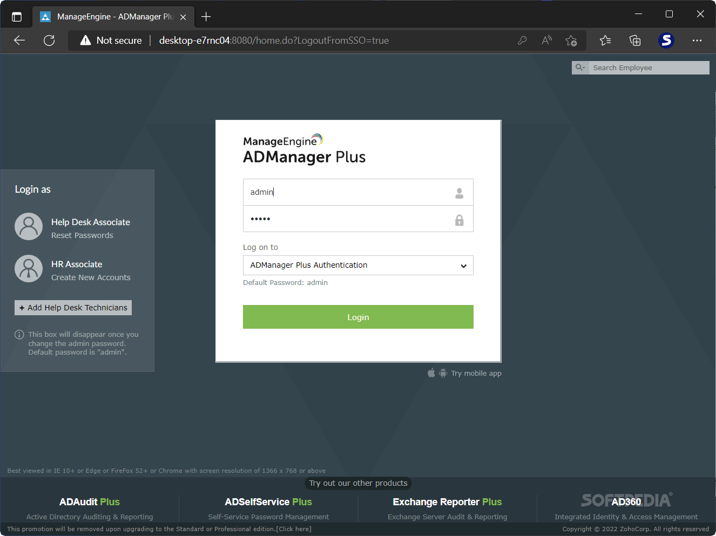Click Reset Passwords text

pyautogui.click(x=82, y=235)
